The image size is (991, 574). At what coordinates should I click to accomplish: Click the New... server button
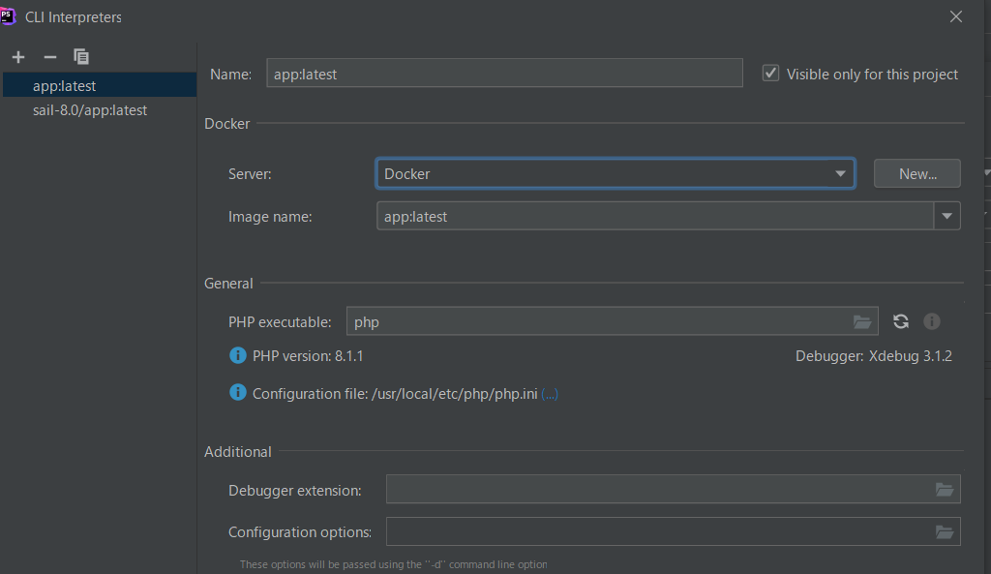click(917, 173)
